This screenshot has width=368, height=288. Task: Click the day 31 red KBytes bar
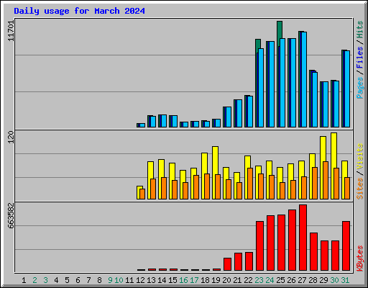click(346, 246)
